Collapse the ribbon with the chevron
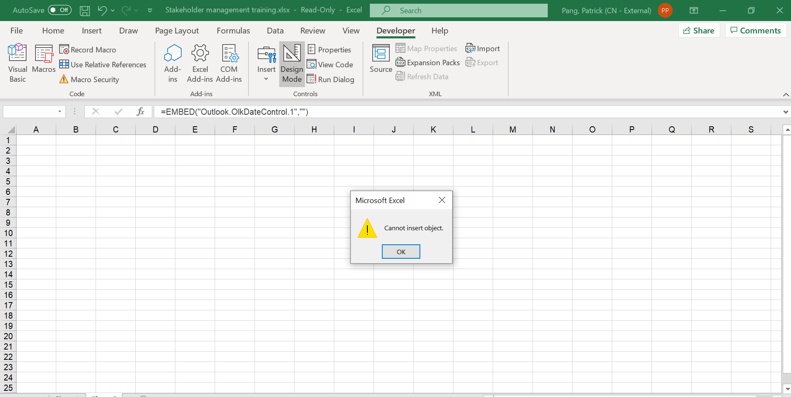This screenshot has height=397, width=791. 785,95
